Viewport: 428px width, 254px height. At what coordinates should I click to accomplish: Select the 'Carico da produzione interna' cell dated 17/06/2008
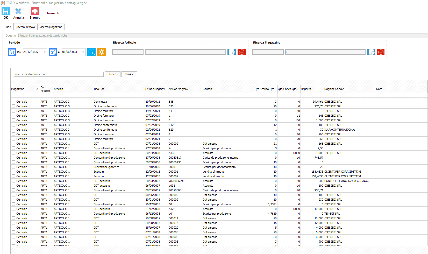point(228,158)
